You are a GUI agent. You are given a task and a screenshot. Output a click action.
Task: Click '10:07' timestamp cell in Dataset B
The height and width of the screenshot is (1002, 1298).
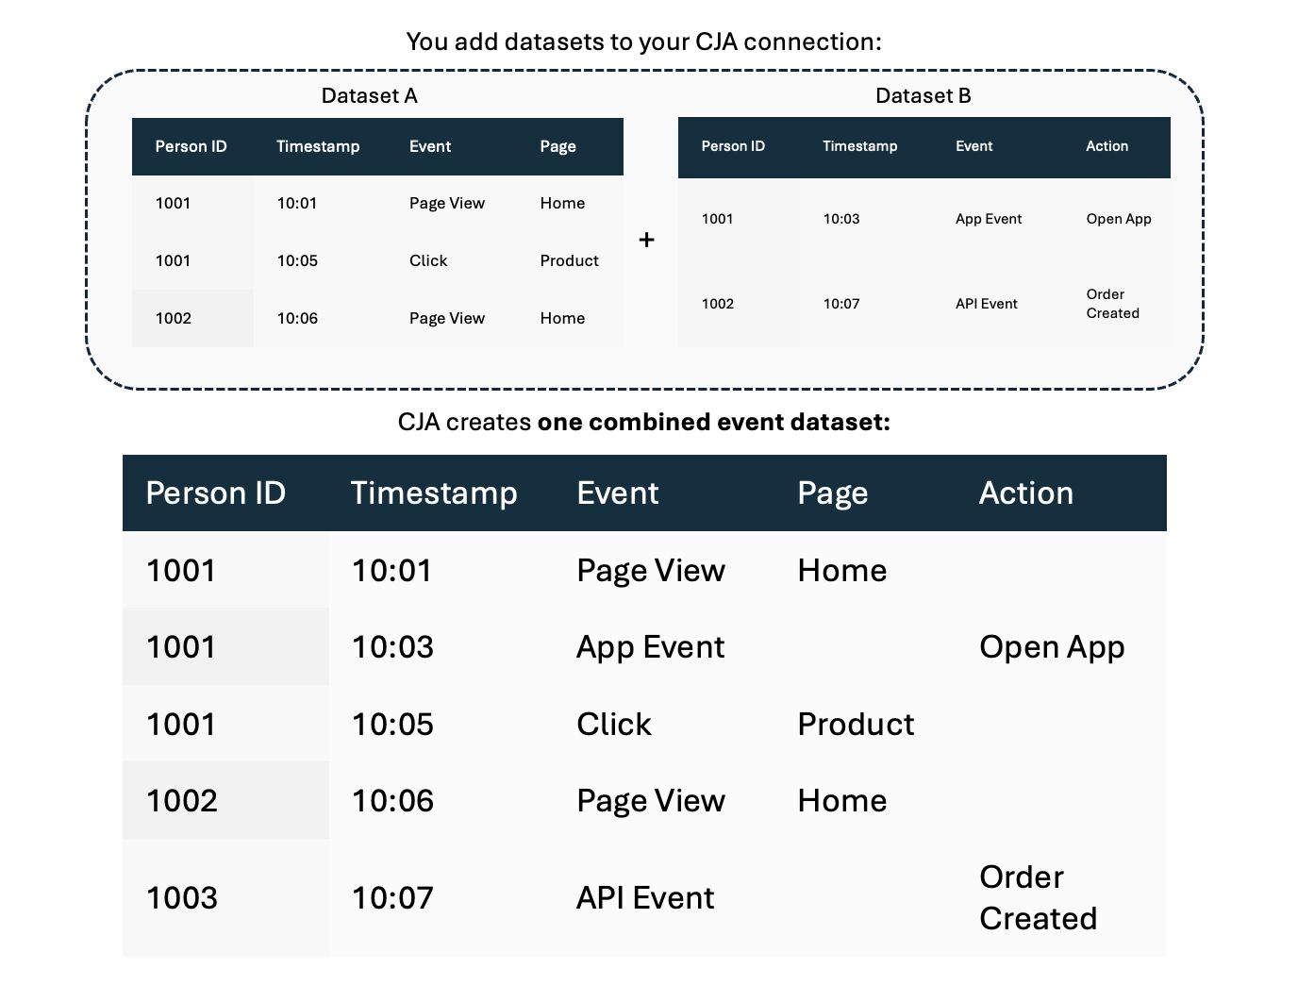point(841,304)
